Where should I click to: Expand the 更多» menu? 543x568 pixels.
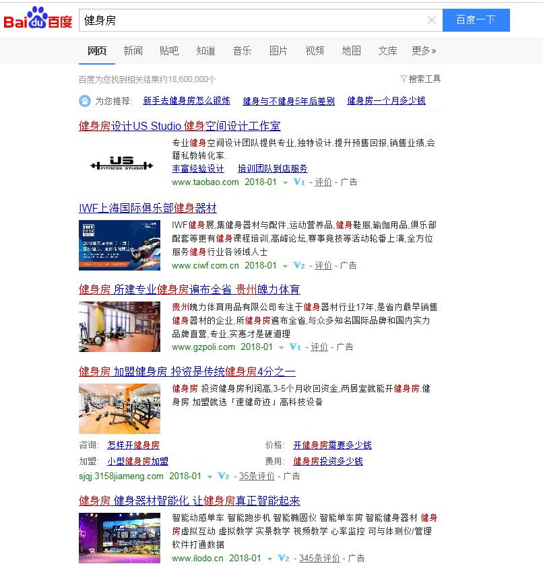point(424,50)
